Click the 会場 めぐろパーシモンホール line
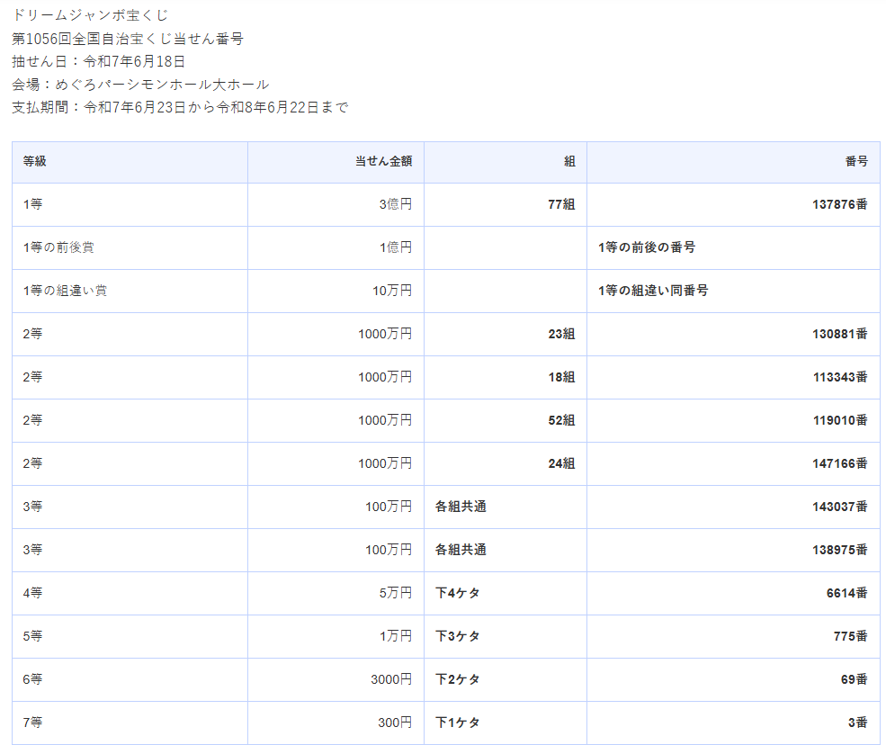Screen dimensions: 886x745 pyautogui.click(x=140, y=85)
